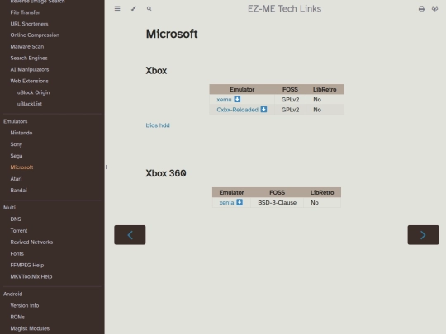Click LibRetro header in Xbox table

click(x=325, y=89)
